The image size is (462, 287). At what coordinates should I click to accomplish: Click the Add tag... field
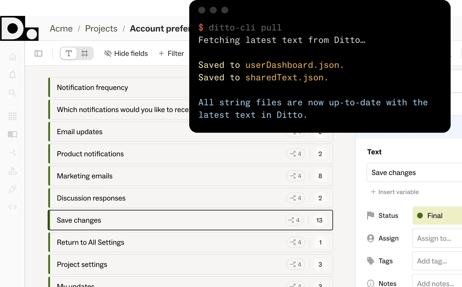(437, 261)
